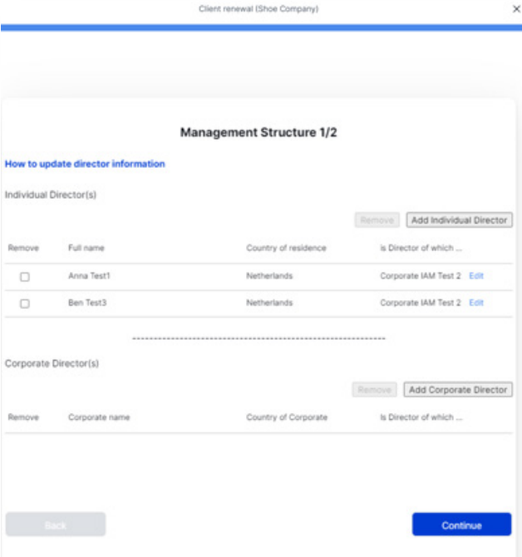This screenshot has width=522, height=557.
Task: Click the Add Individual Director button
Action: (459, 220)
